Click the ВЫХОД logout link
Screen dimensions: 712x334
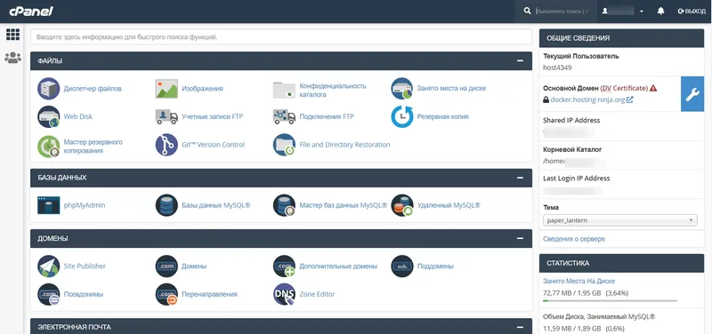pos(692,12)
